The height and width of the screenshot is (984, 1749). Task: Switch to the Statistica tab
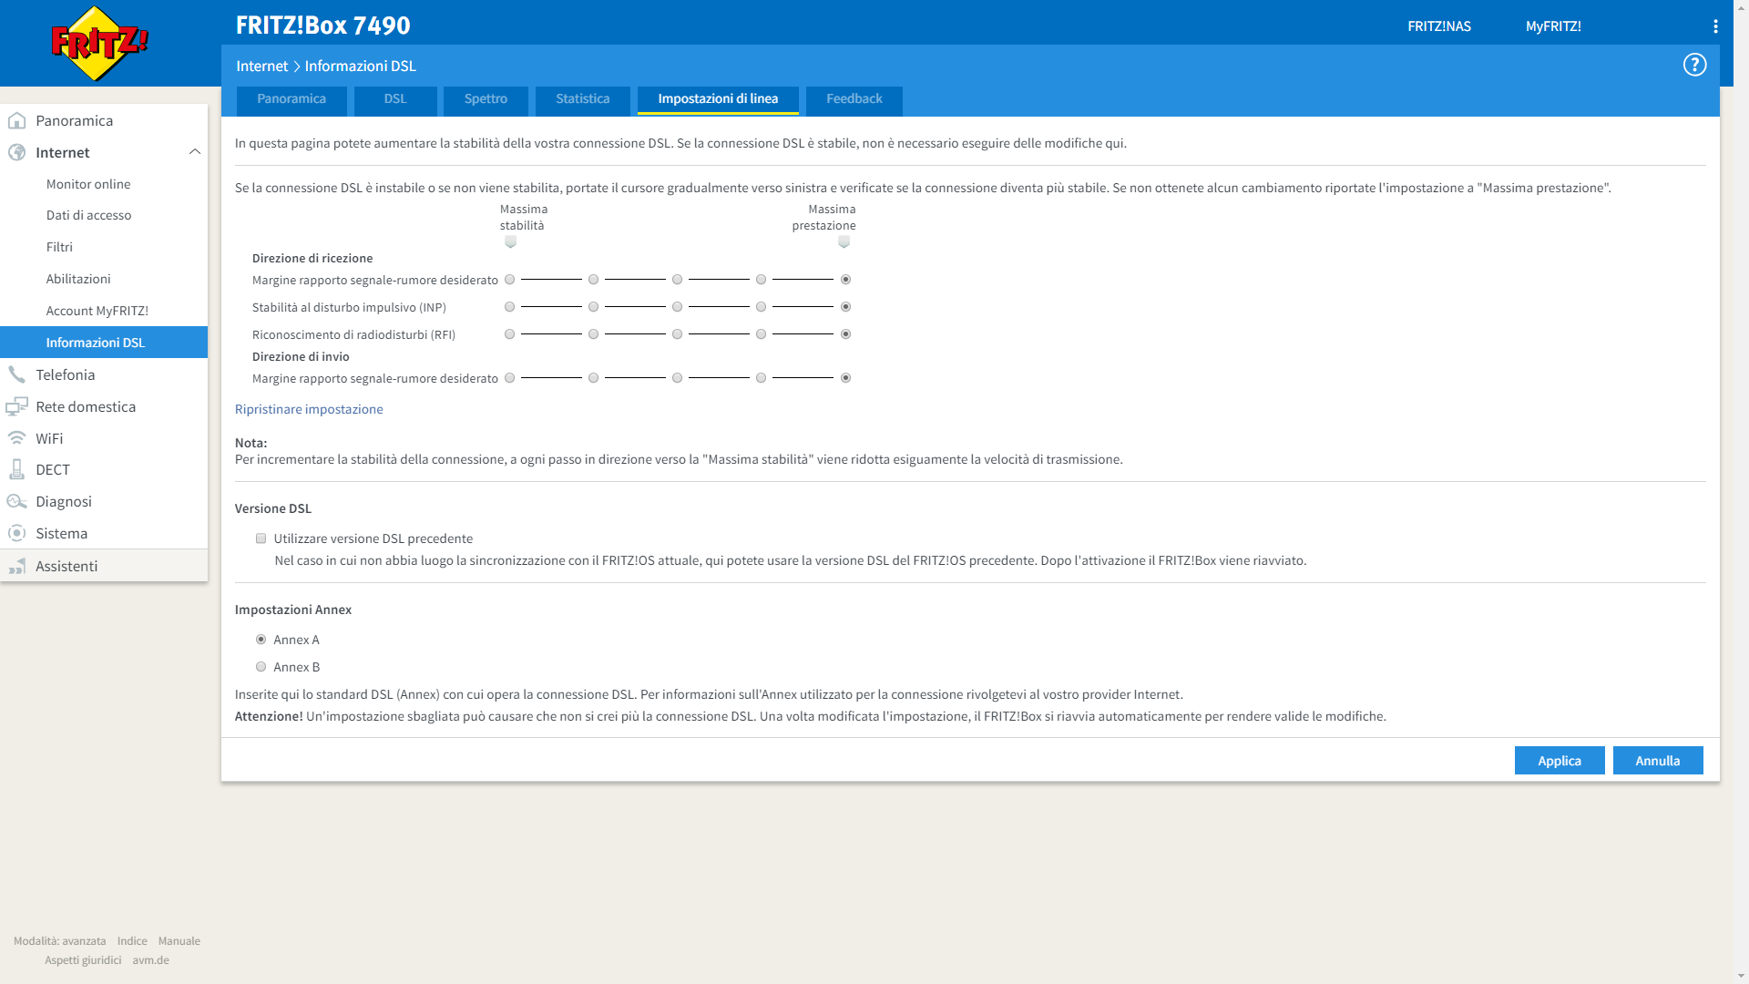click(x=582, y=99)
